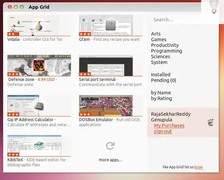The height and width of the screenshot is (180, 224).
Task: Click the three-star rating badge on Gfaim
Action: click(x=85, y=34)
